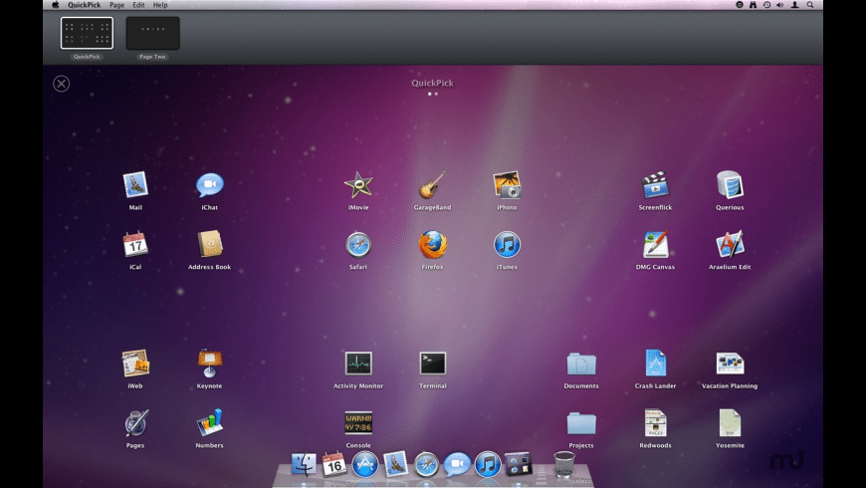Launch the Mail app icon in QuickPick grid
The image size is (866, 488).
pos(135,184)
